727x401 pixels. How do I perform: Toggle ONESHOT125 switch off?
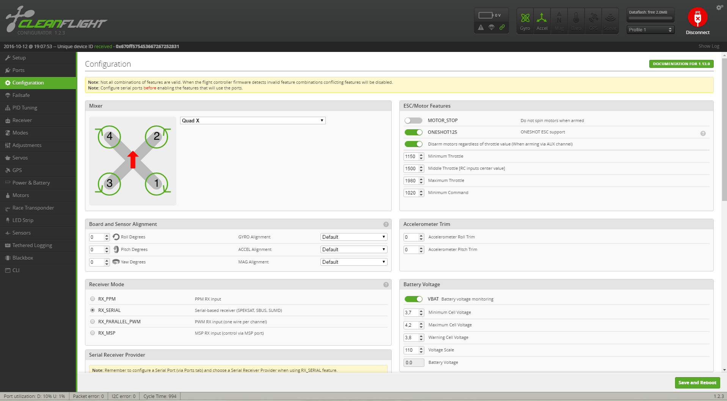coord(413,132)
